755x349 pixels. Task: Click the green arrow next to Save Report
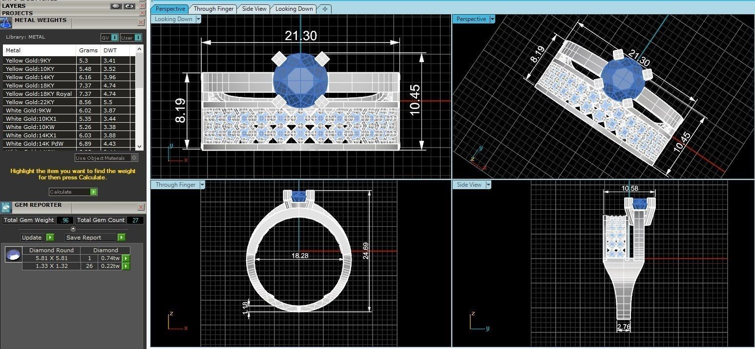tap(122, 237)
